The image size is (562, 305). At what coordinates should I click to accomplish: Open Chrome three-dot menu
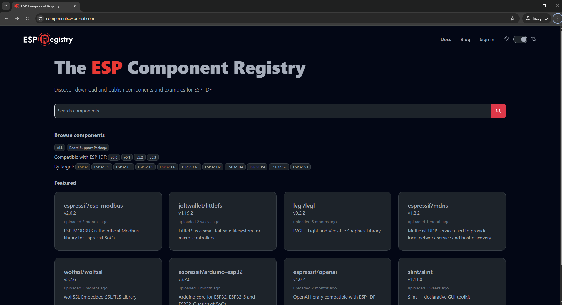558,18
